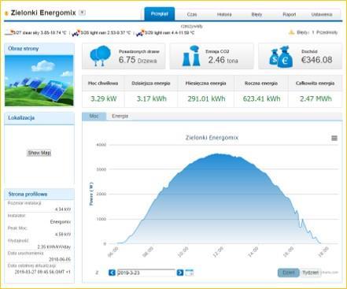Select the Dzień view button
This screenshot has width=347, height=289.
(289, 272)
